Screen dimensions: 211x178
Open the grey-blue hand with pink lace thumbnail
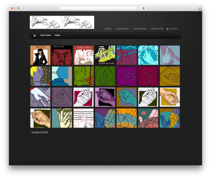(170, 55)
